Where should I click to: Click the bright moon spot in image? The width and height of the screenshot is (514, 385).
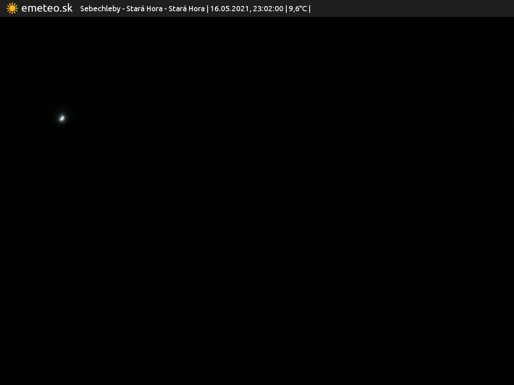pyautogui.click(x=62, y=118)
